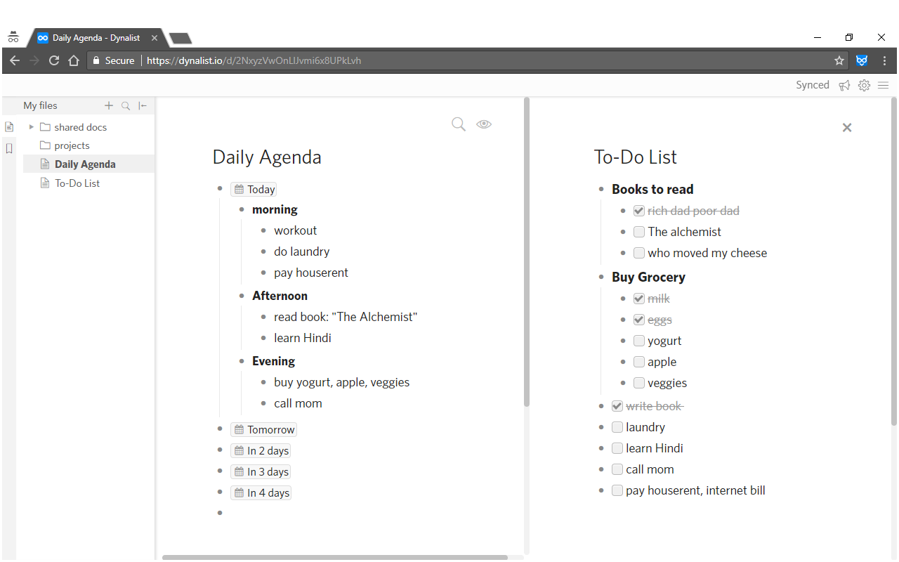899x562 pixels.
Task: Click the Today calendar date tag
Action: (x=254, y=189)
